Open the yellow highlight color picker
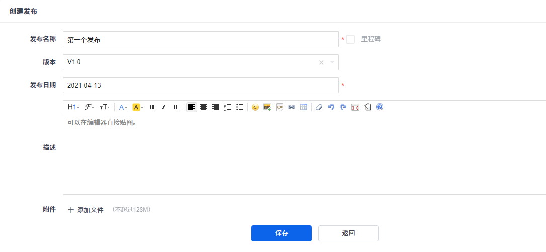 tap(138, 107)
